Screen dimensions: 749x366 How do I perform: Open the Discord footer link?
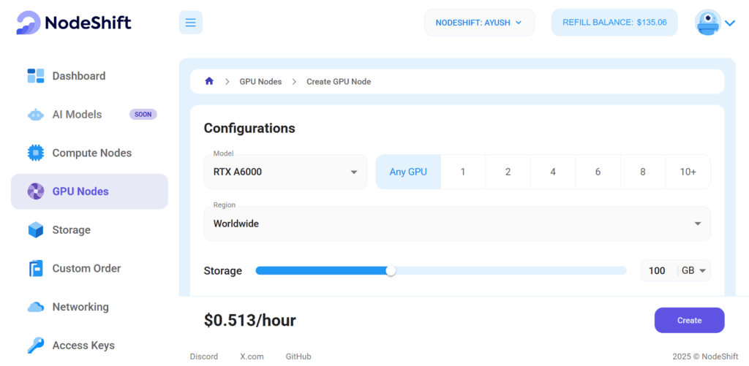(x=204, y=357)
